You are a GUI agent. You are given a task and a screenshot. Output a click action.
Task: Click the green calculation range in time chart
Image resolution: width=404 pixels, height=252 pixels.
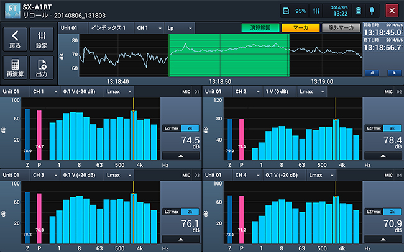[x=229, y=55]
